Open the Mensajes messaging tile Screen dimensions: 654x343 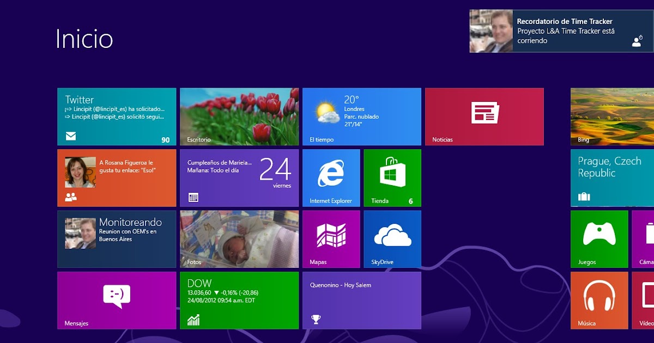[117, 301]
